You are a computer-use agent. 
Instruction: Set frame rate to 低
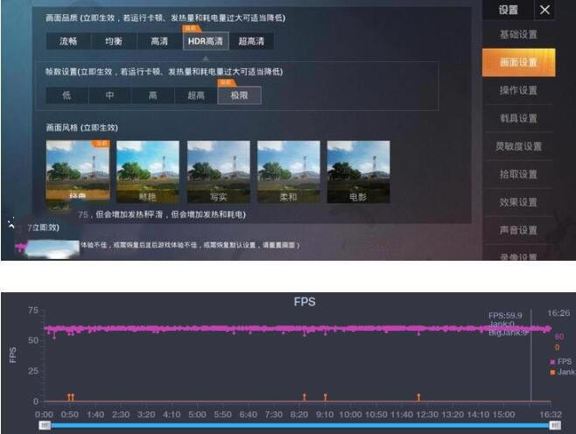67,95
